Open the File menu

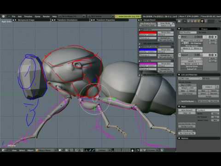(x=13, y=17)
